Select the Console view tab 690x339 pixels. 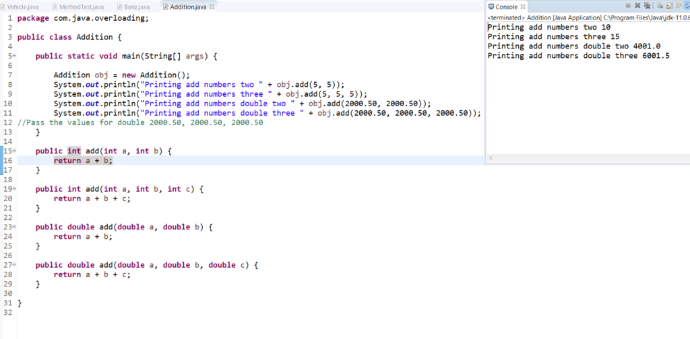pos(505,7)
